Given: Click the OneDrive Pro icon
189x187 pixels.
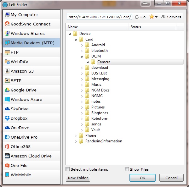Looking at the screenshot, I should pyautogui.click(x=7, y=137).
